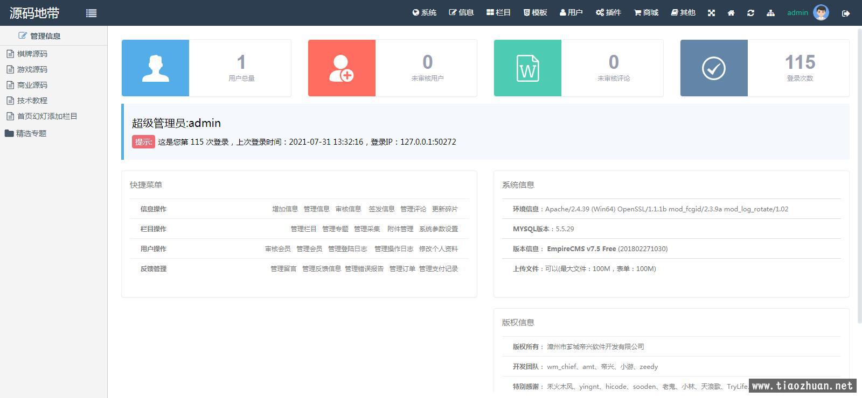Open the 插件 menu in top navigation
Viewport: 862px width, 398px height.
608,12
